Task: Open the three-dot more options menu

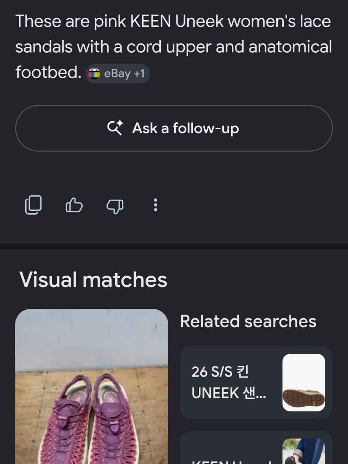Action: click(156, 205)
